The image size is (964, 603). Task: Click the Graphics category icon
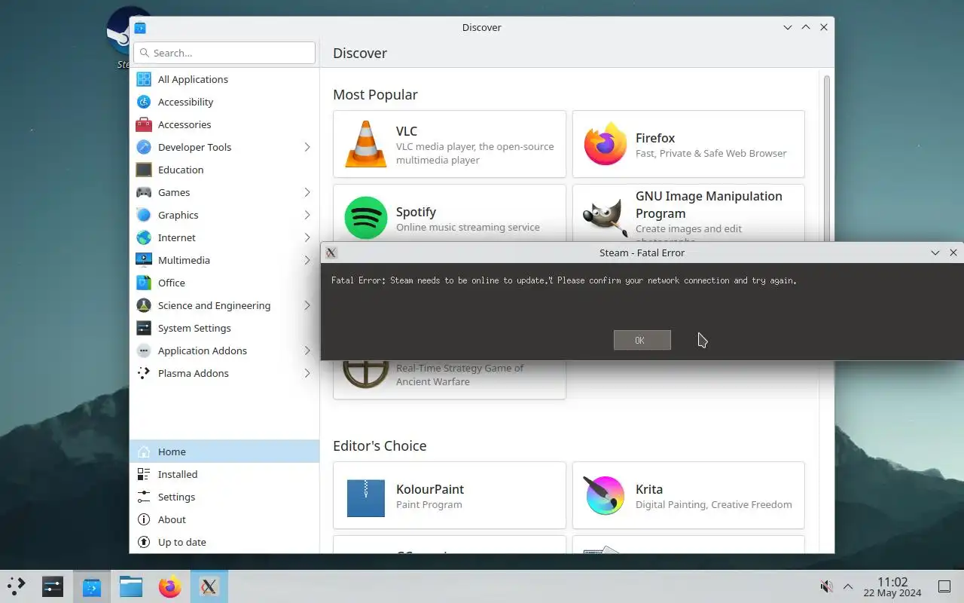(144, 215)
